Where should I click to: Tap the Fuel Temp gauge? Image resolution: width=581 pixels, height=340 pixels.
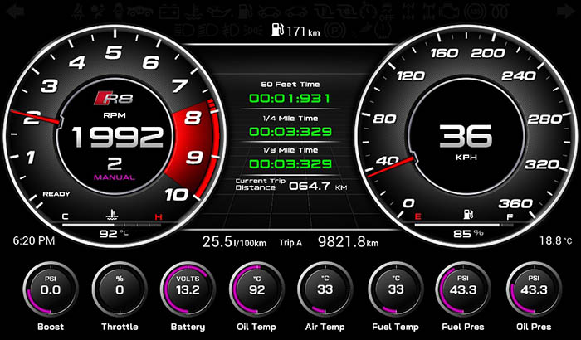coord(395,289)
